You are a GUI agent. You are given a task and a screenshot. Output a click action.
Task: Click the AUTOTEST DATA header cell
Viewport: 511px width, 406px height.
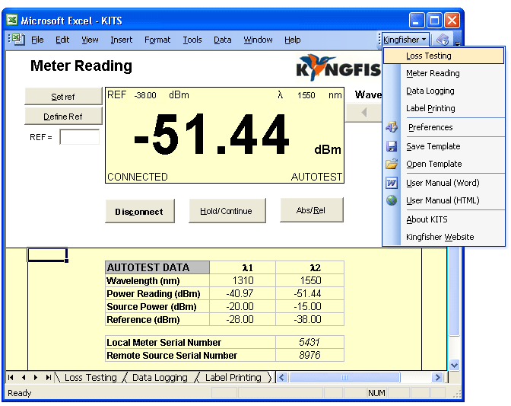157,267
